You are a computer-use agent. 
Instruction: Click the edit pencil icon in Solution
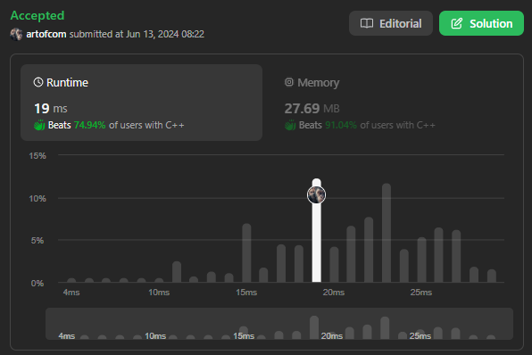click(457, 23)
